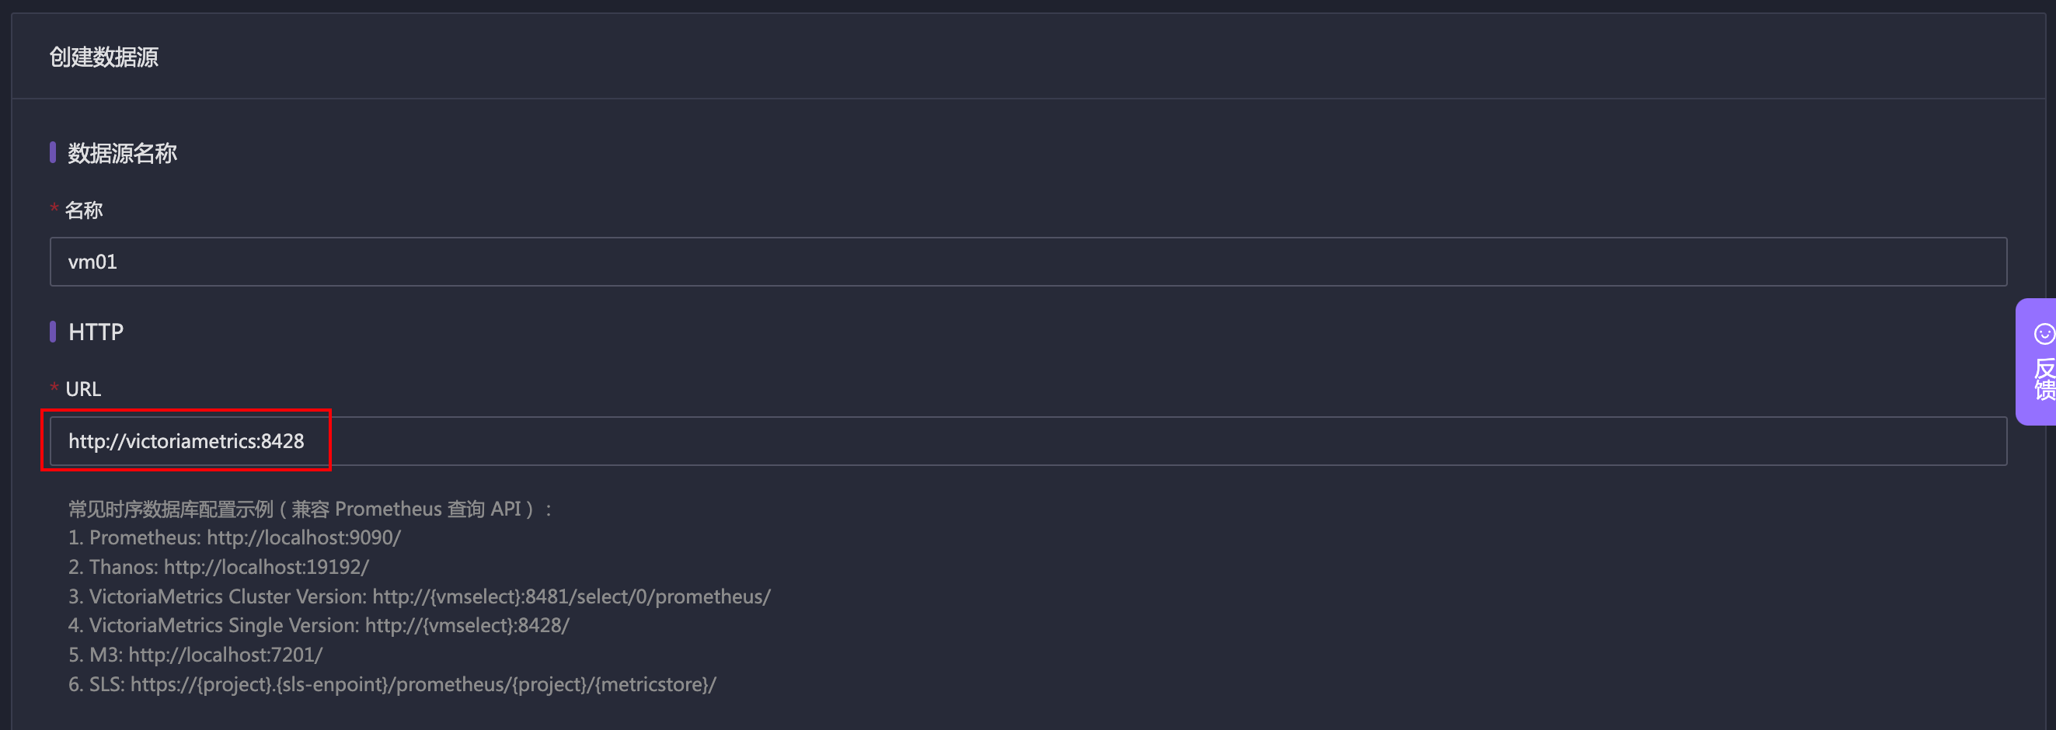Viewport: 2056px width, 730px height.
Task: Select the M3 localhost:7201 example line
Action: click(x=196, y=655)
